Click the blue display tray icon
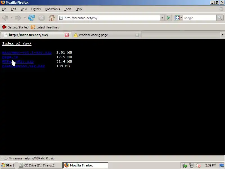Screen dimensions: 225x169 click(x=222, y=165)
